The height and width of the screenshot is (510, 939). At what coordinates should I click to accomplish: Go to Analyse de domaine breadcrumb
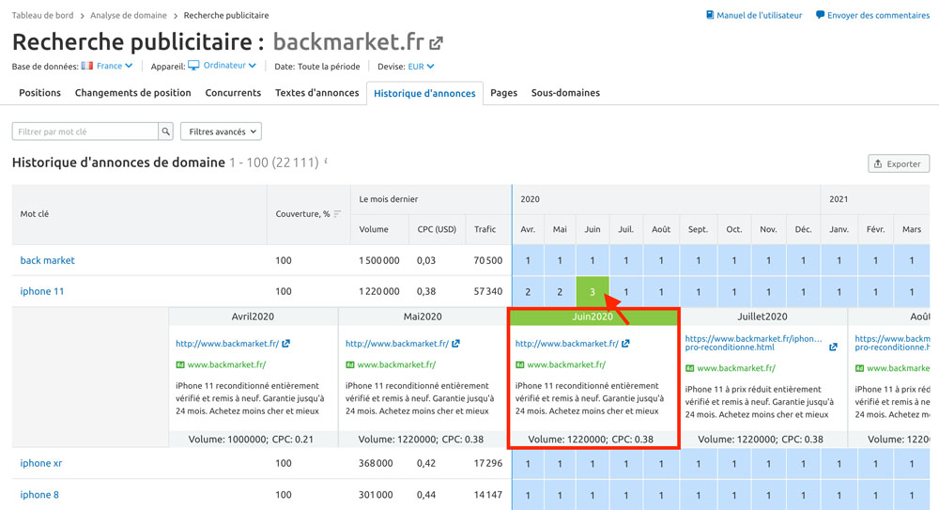pyautogui.click(x=128, y=16)
